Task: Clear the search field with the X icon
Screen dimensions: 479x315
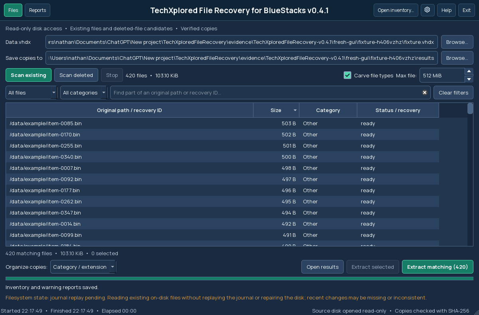Action: click(x=425, y=93)
